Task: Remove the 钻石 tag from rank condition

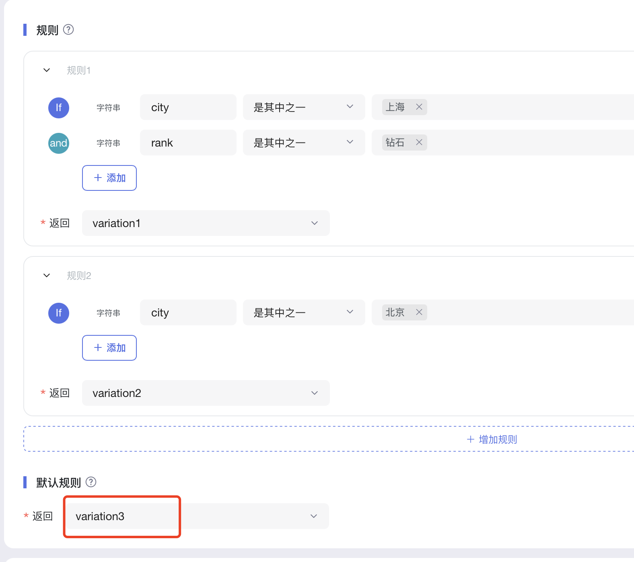Action: 419,143
